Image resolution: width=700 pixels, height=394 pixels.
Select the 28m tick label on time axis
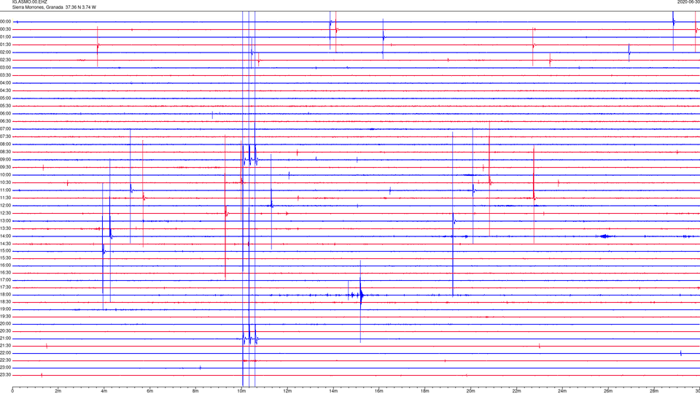click(654, 391)
